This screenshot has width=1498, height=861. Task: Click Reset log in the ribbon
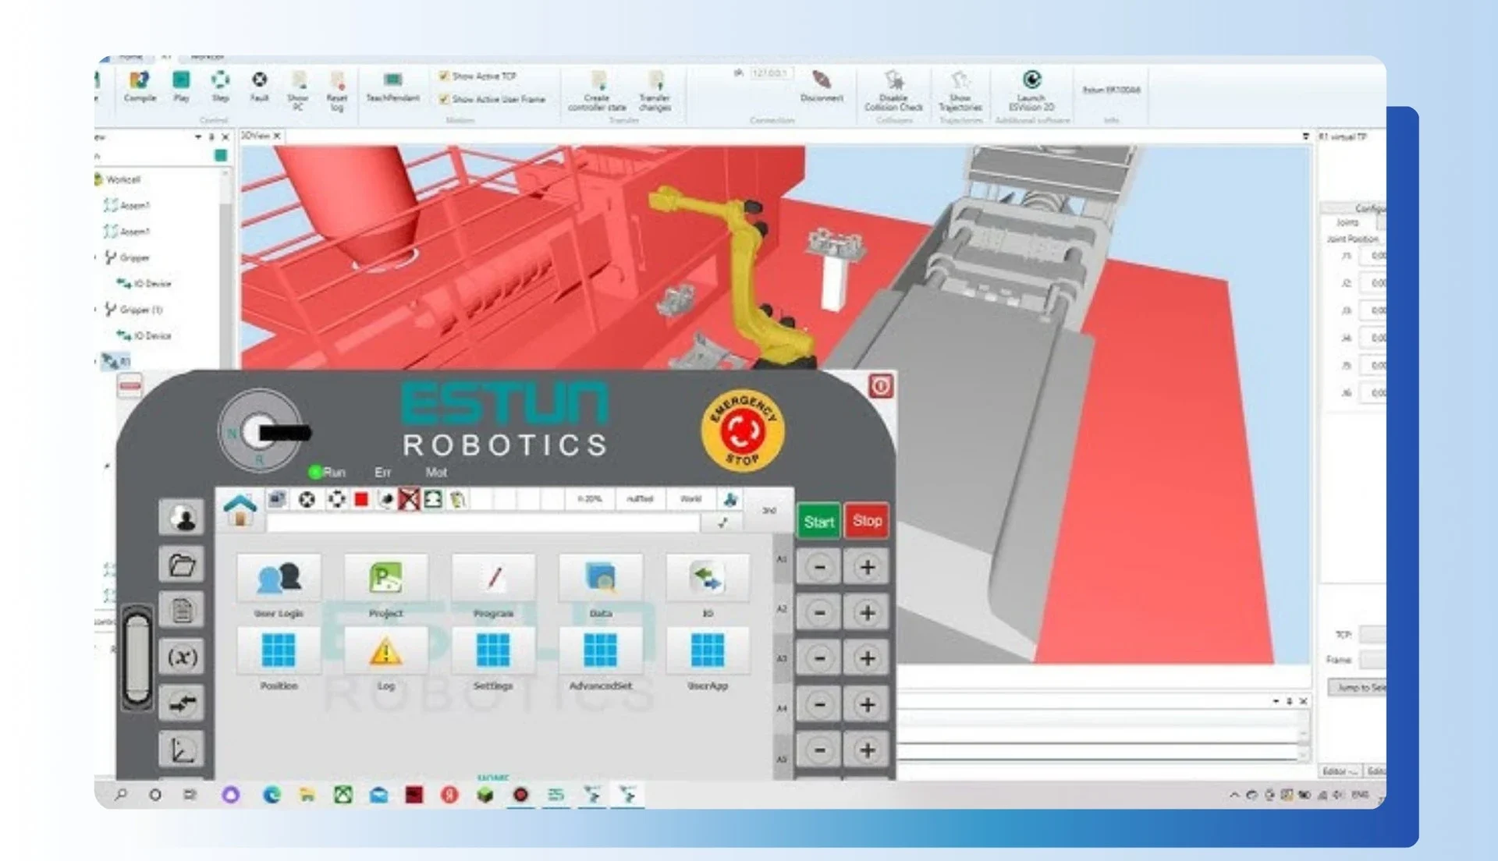[337, 91]
